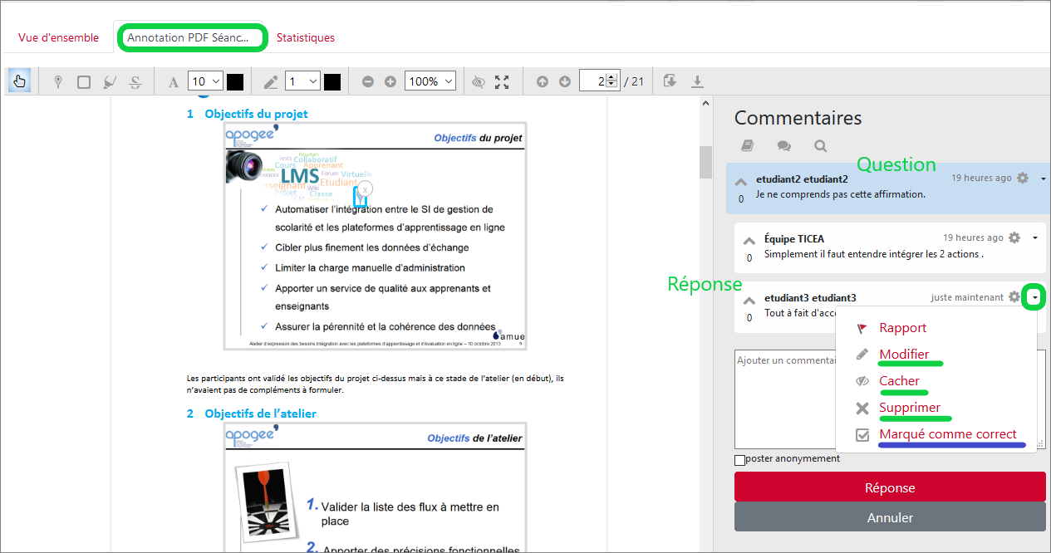Activate the freehand pen drawing tool

[271, 81]
